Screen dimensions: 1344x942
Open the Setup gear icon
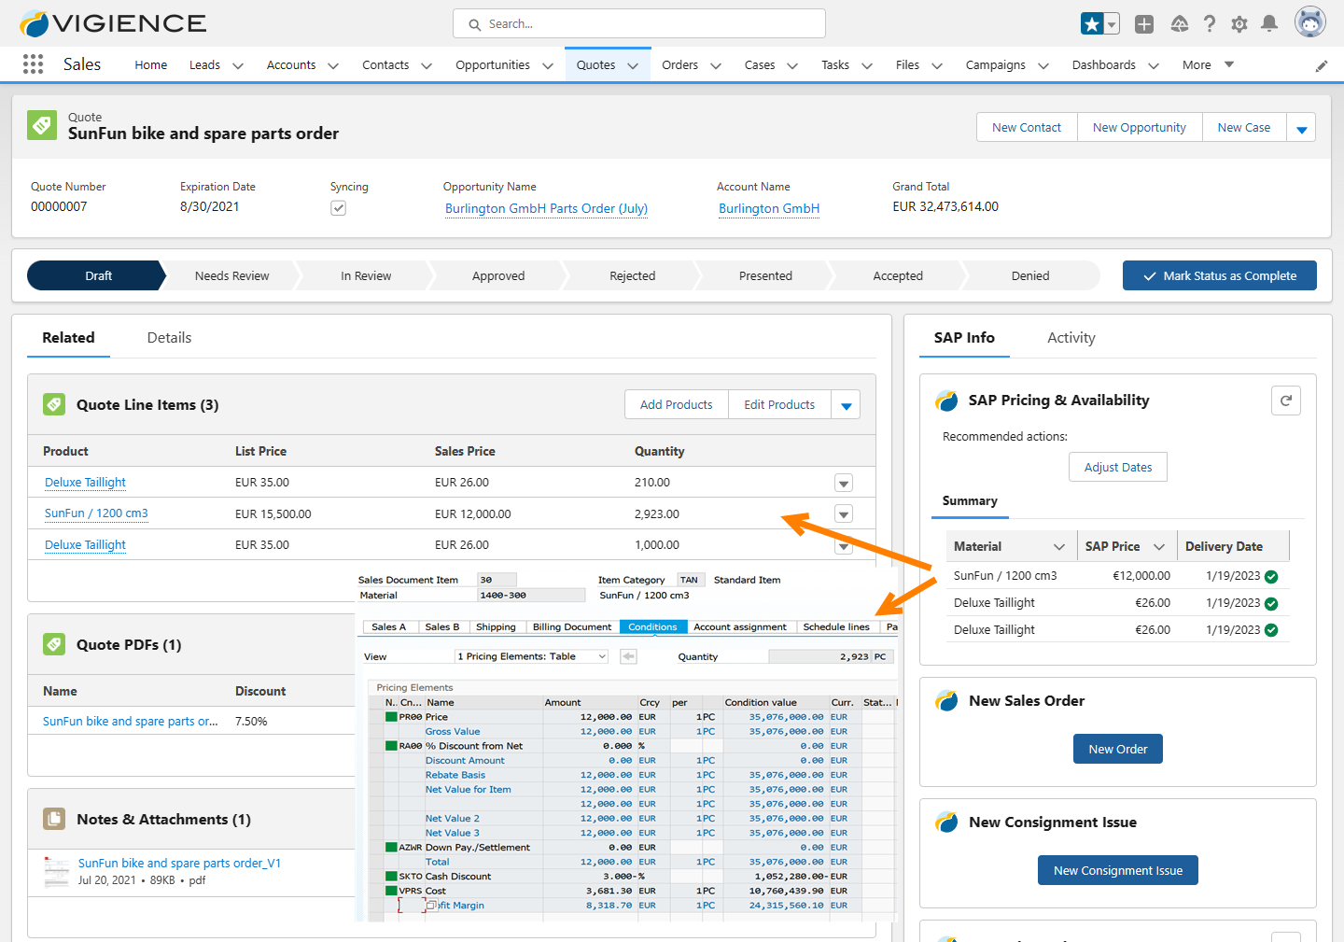point(1239,24)
